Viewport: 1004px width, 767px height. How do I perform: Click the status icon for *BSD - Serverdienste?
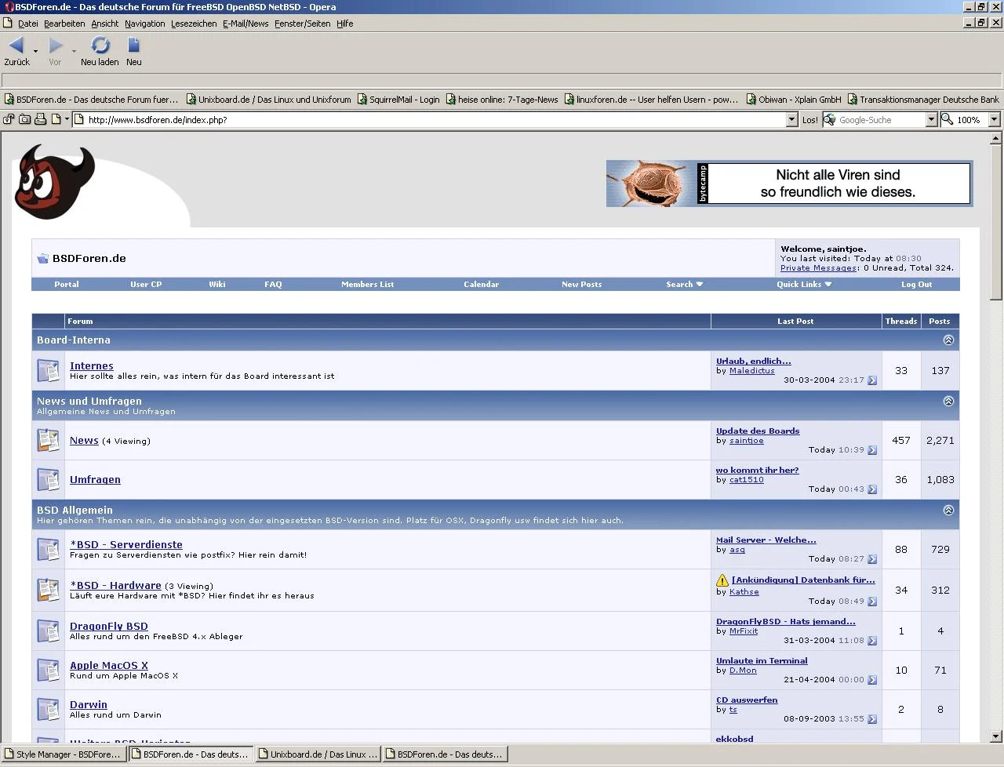point(48,549)
